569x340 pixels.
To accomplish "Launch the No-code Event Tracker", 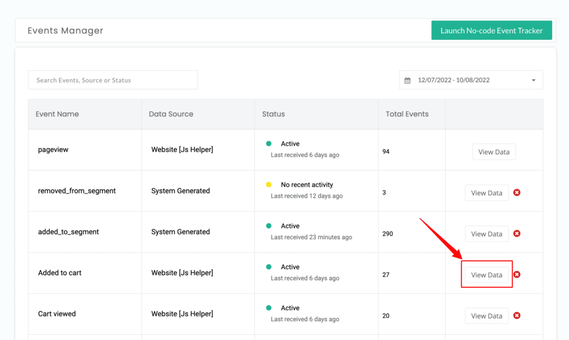I will [x=491, y=31].
